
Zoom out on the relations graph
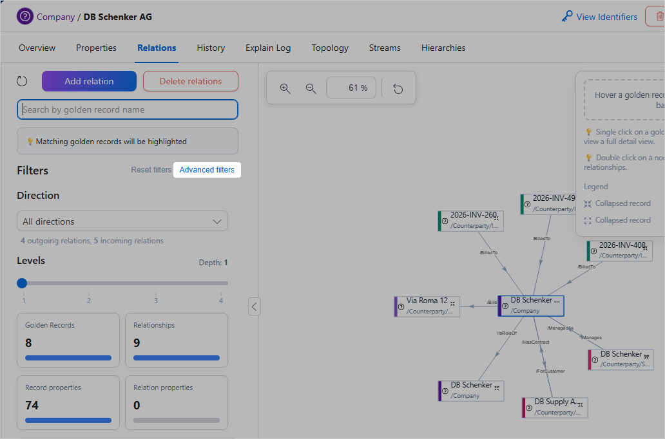311,88
